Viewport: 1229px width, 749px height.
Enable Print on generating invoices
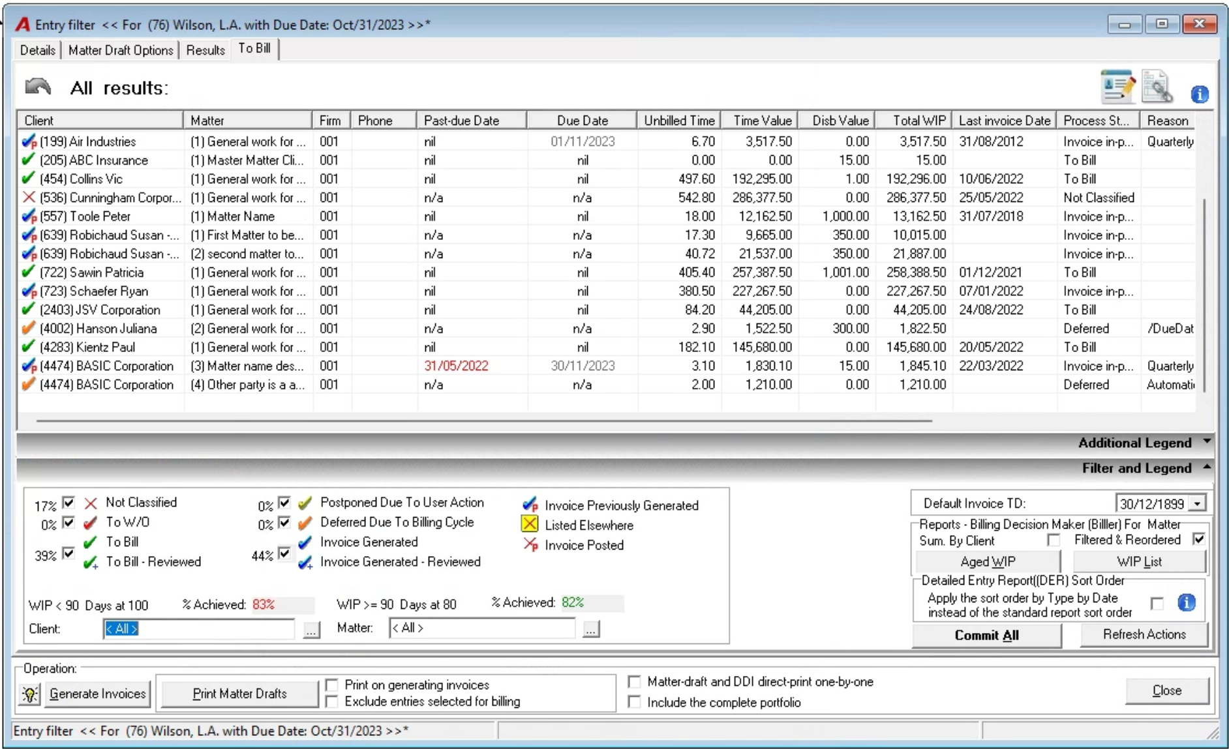pos(332,684)
